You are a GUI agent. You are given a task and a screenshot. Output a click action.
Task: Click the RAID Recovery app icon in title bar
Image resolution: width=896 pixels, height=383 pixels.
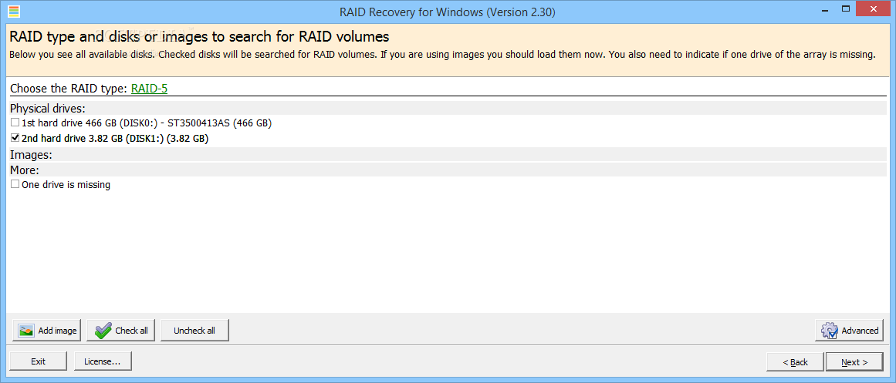pyautogui.click(x=15, y=12)
